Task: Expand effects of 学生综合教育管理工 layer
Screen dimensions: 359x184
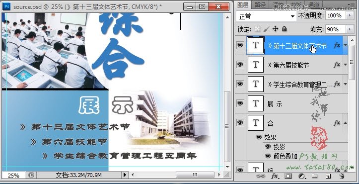Action: pos(345,84)
